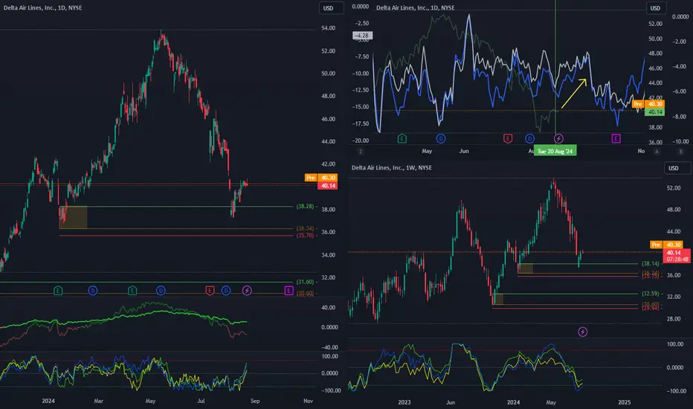Click the Jun label on top-right chart time axis
The width and height of the screenshot is (693, 409).
point(464,151)
